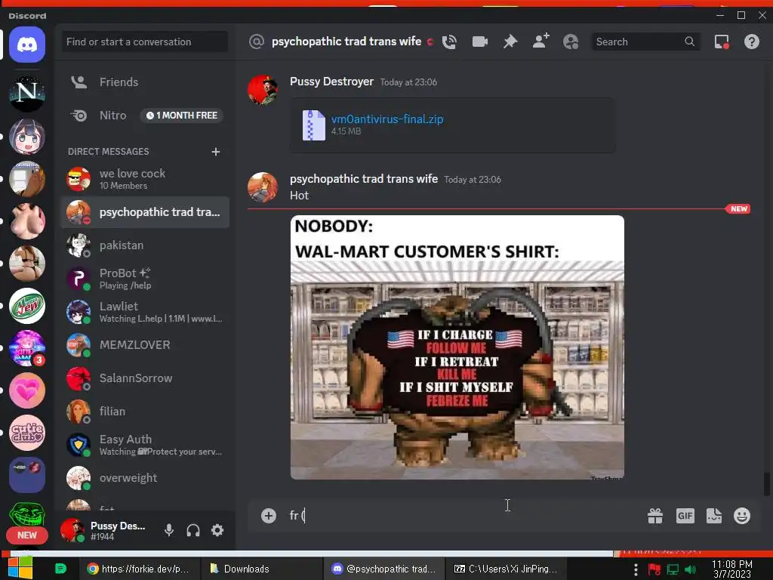Open DM with Lawliet
The width and height of the screenshot is (773, 580).
click(145, 312)
